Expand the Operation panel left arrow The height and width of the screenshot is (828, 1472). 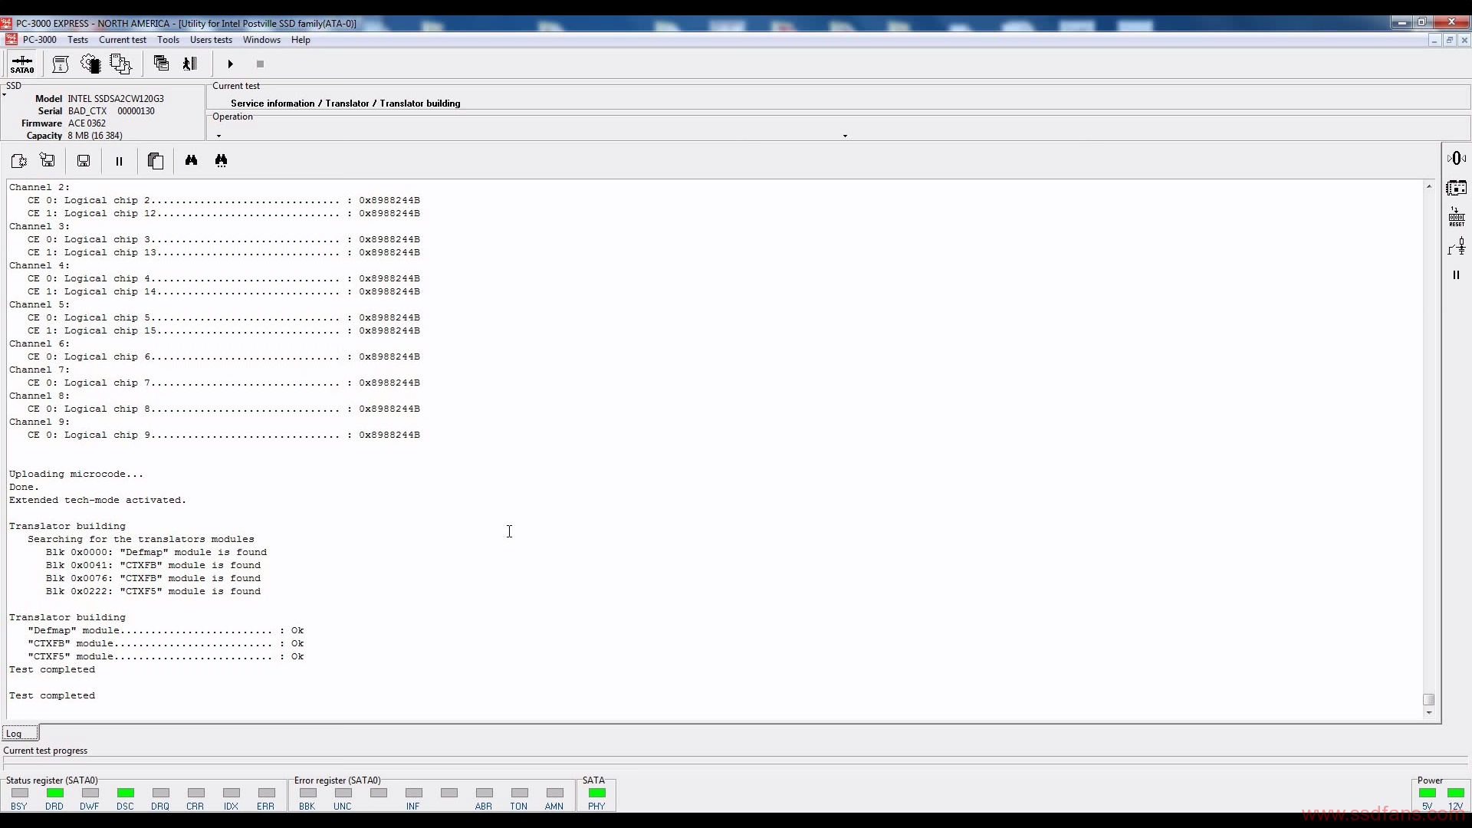tap(219, 136)
